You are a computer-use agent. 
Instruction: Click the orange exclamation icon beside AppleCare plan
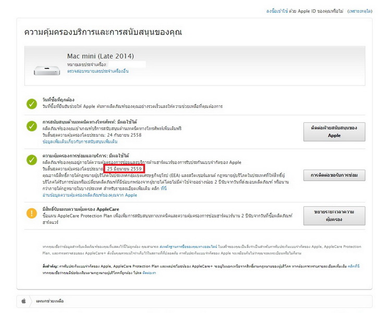click(32, 213)
